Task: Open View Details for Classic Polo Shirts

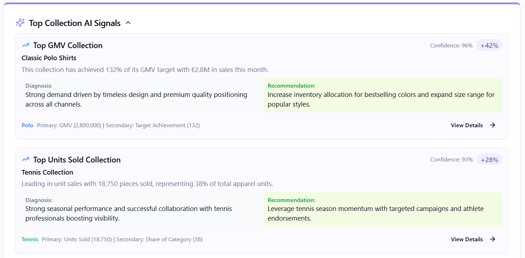Action: pyautogui.click(x=473, y=125)
